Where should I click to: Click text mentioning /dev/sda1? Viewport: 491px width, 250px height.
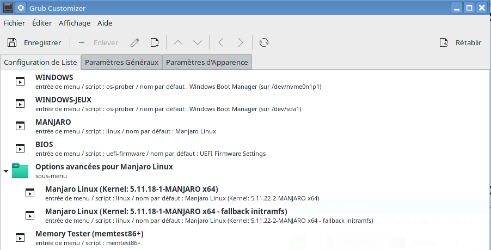coord(168,109)
